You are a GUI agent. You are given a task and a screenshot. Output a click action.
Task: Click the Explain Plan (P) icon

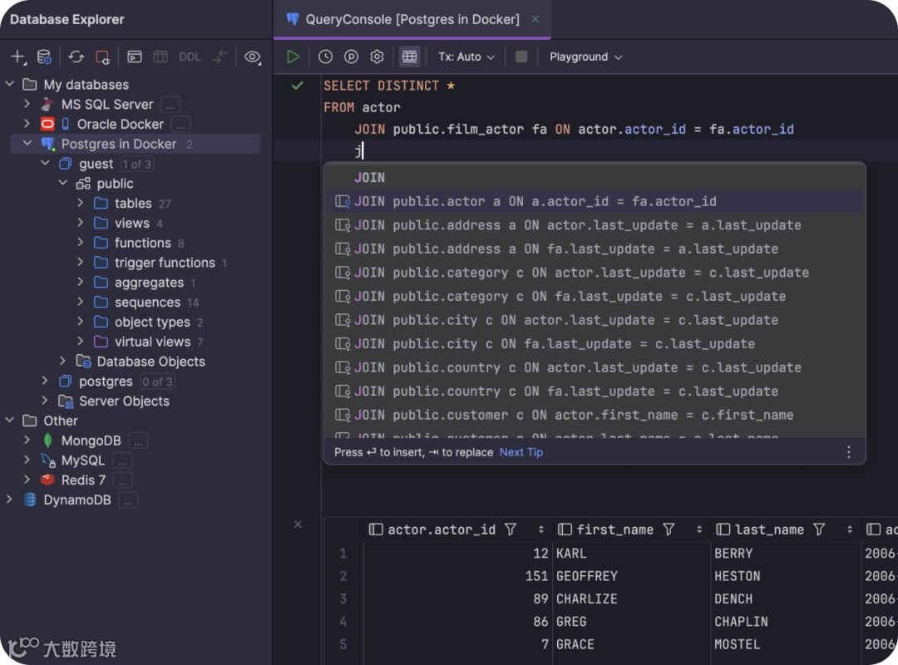tap(351, 57)
